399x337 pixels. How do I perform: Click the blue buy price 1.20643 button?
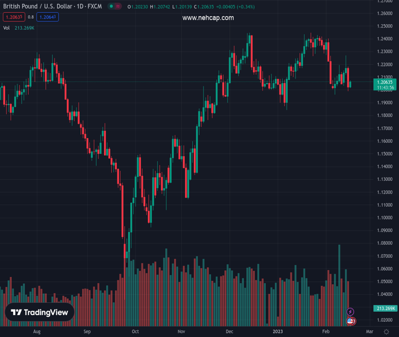point(48,17)
